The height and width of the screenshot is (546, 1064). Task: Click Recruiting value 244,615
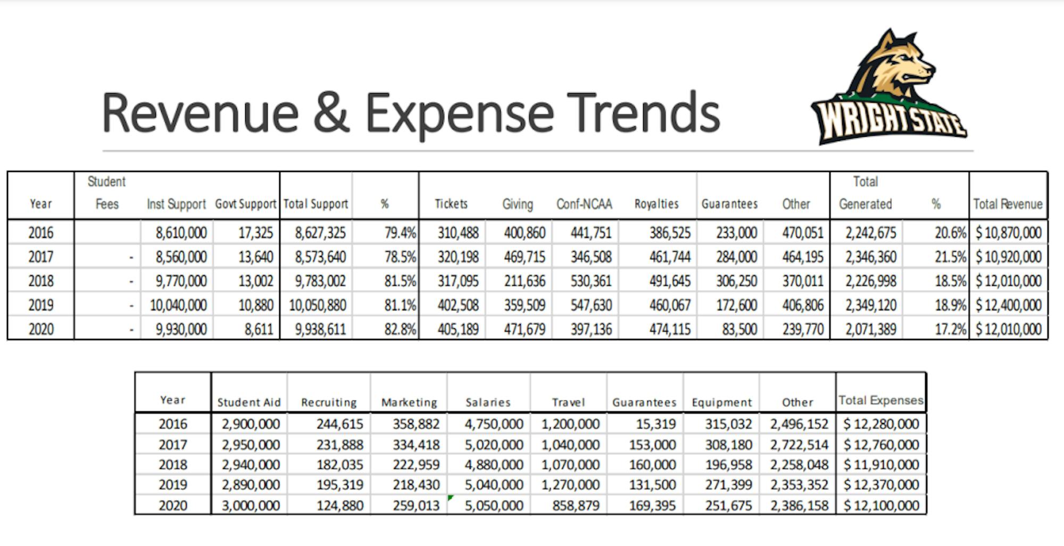(x=340, y=424)
